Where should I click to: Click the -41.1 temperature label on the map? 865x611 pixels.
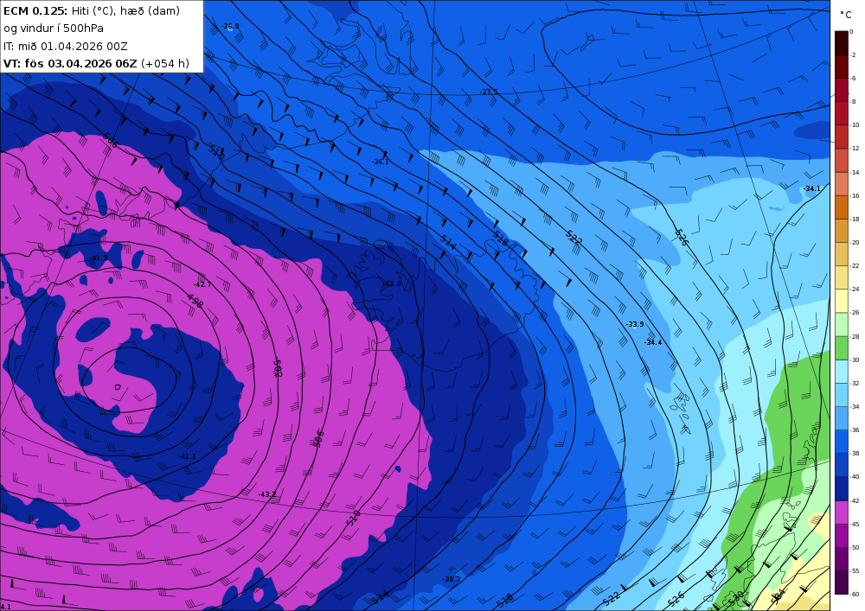[187, 456]
